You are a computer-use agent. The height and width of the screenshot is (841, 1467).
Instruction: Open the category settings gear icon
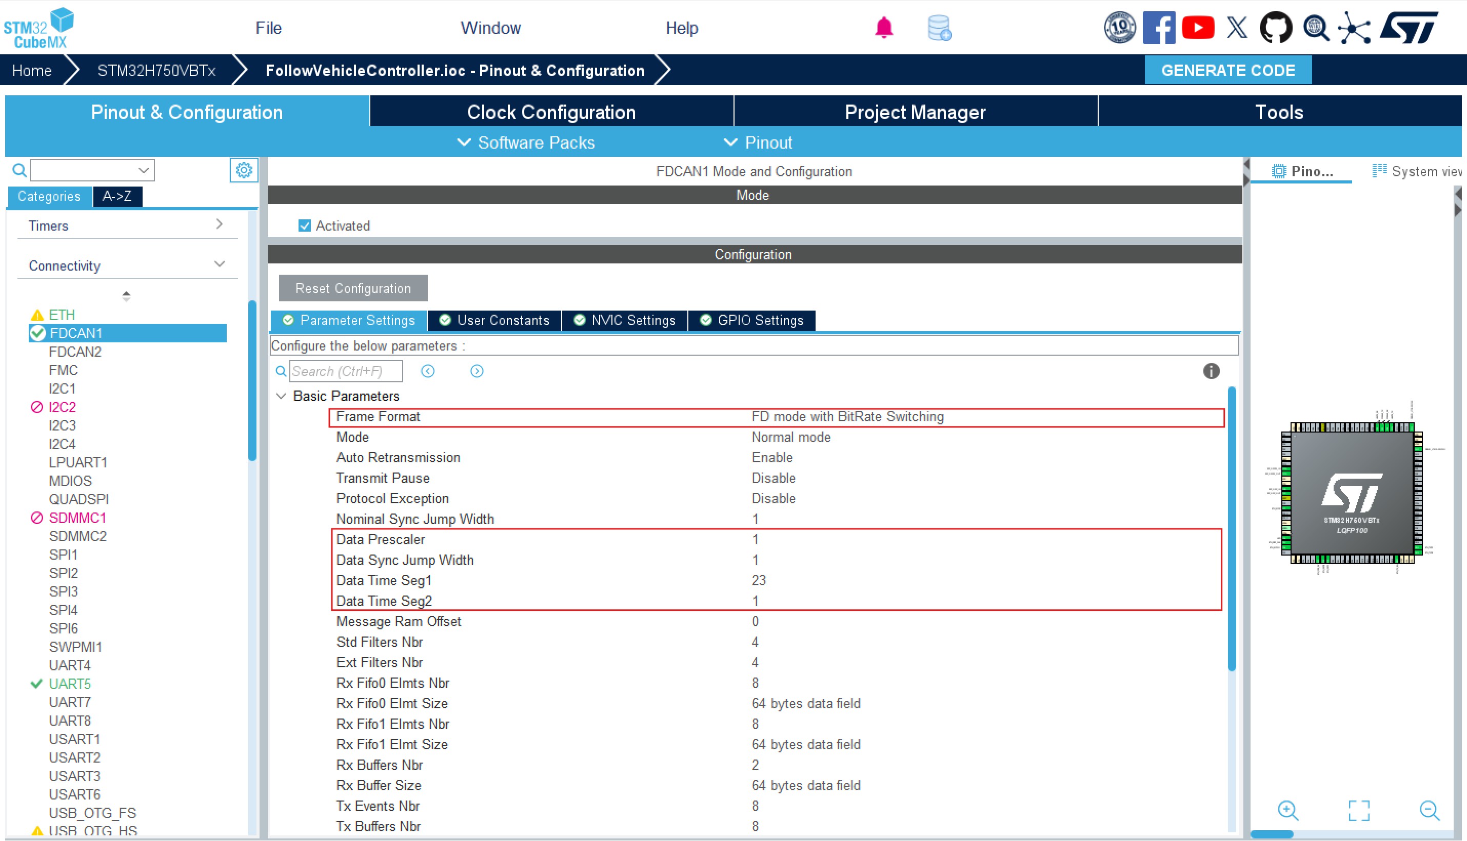pyautogui.click(x=243, y=170)
